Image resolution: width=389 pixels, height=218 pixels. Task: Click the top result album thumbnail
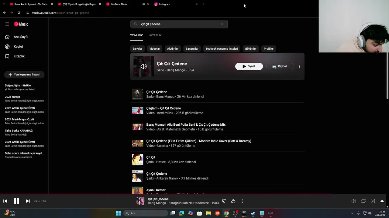[x=143, y=66]
